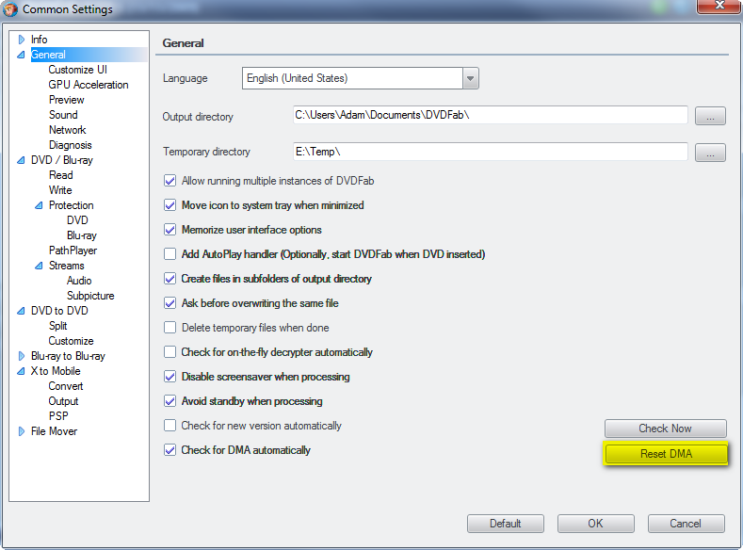The height and width of the screenshot is (550, 743).
Task: Expand the Info tree node
Action: click(22, 40)
